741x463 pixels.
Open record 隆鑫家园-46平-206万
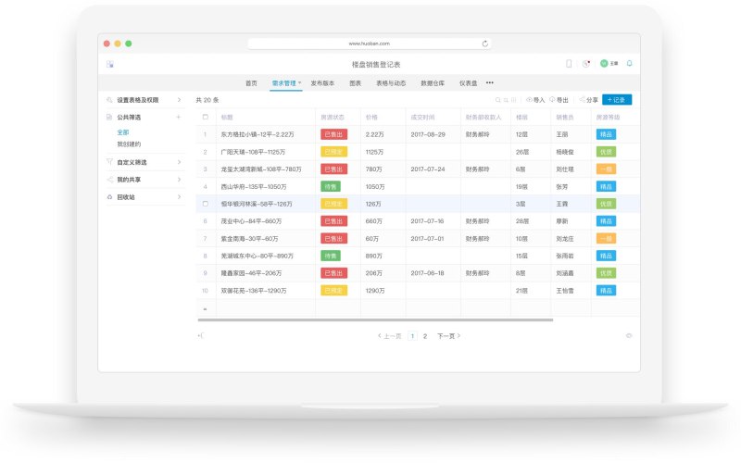coord(251,273)
